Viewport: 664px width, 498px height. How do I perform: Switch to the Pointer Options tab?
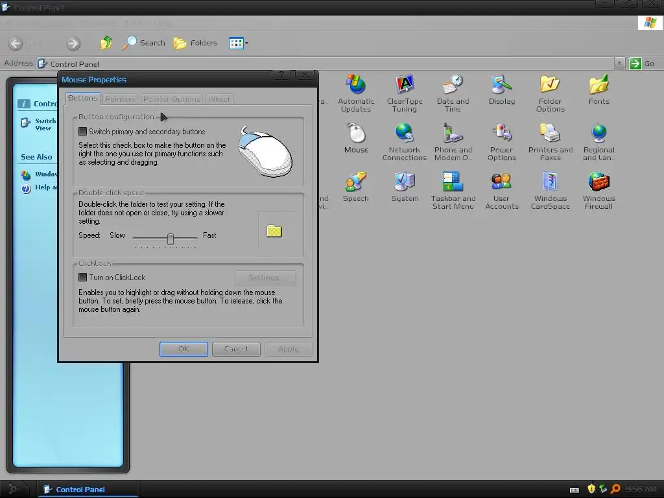(x=171, y=99)
